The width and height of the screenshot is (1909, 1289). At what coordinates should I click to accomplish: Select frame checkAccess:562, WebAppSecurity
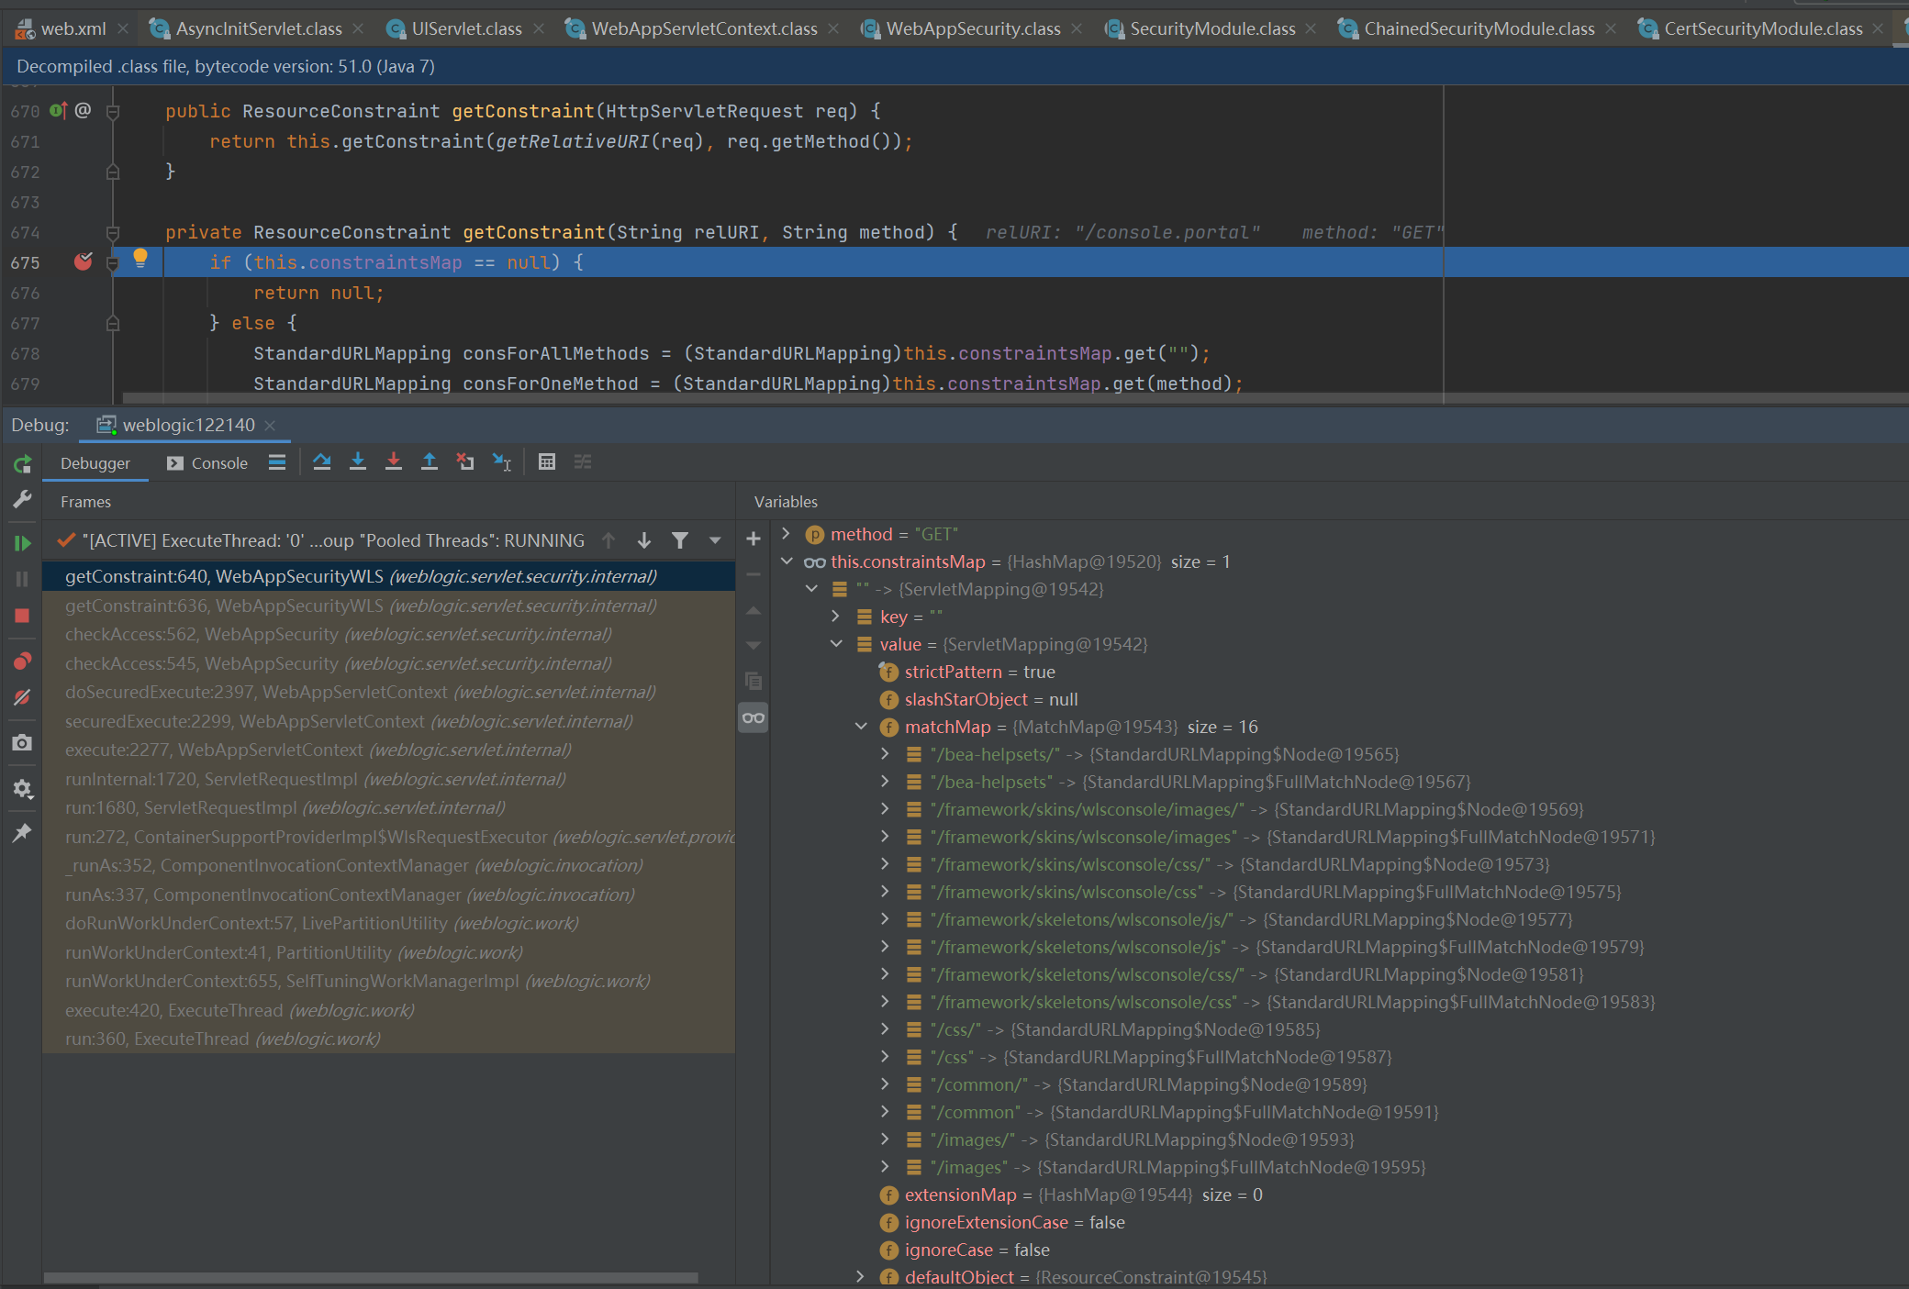(x=388, y=634)
